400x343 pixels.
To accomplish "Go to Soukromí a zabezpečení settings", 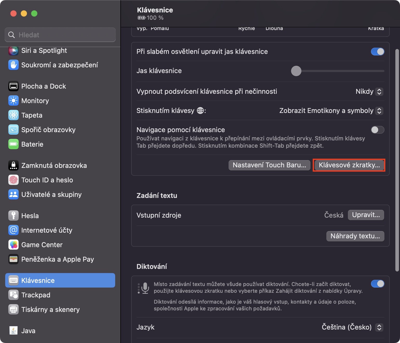I will coord(59,65).
